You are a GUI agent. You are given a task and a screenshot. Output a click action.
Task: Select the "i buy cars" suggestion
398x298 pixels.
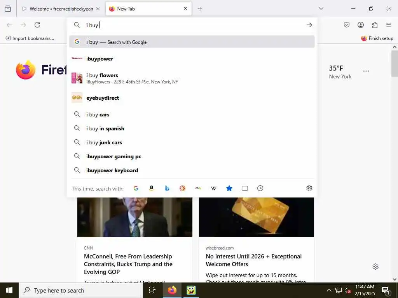[192, 114]
